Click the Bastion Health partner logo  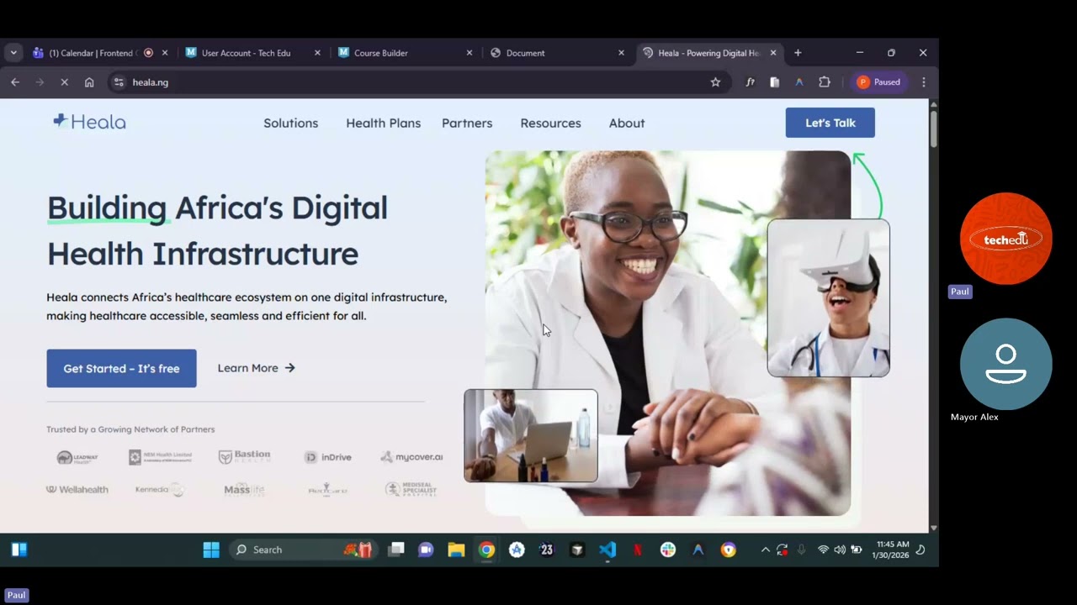(245, 457)
